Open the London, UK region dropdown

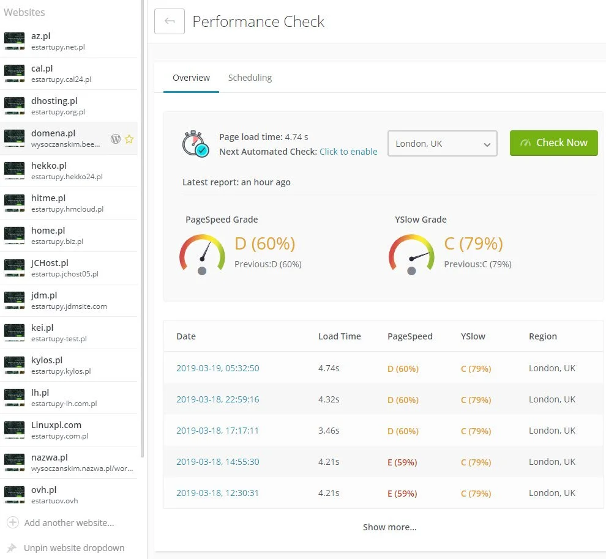click(x=442, y=143)
